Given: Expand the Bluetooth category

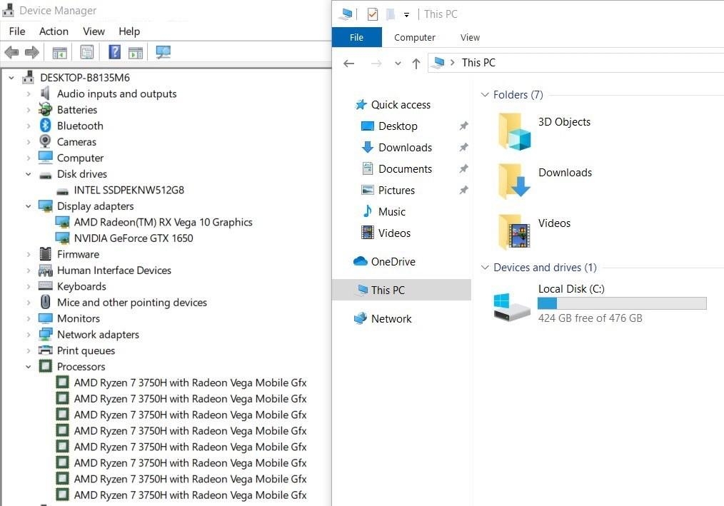Looking at the screenshot, I should (29, 126).
